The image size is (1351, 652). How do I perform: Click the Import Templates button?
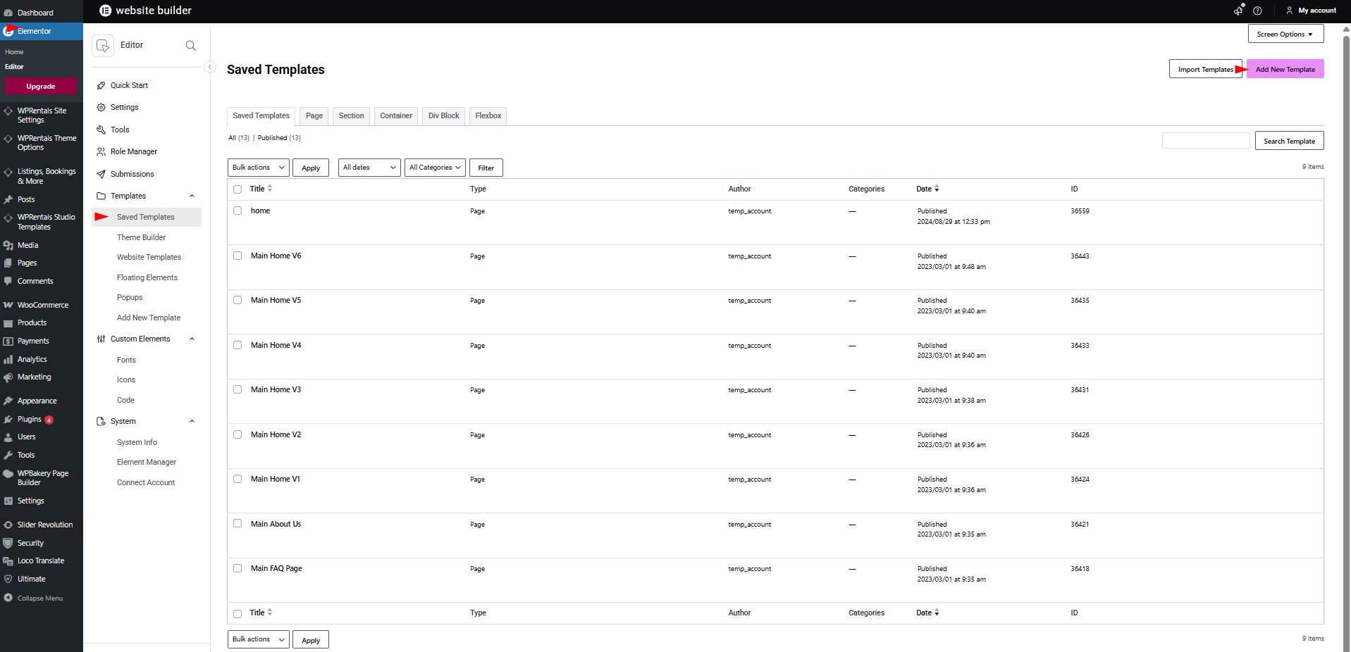click(x=1205, y=69)
